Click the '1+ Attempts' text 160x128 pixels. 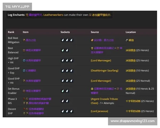coord(107,103)
